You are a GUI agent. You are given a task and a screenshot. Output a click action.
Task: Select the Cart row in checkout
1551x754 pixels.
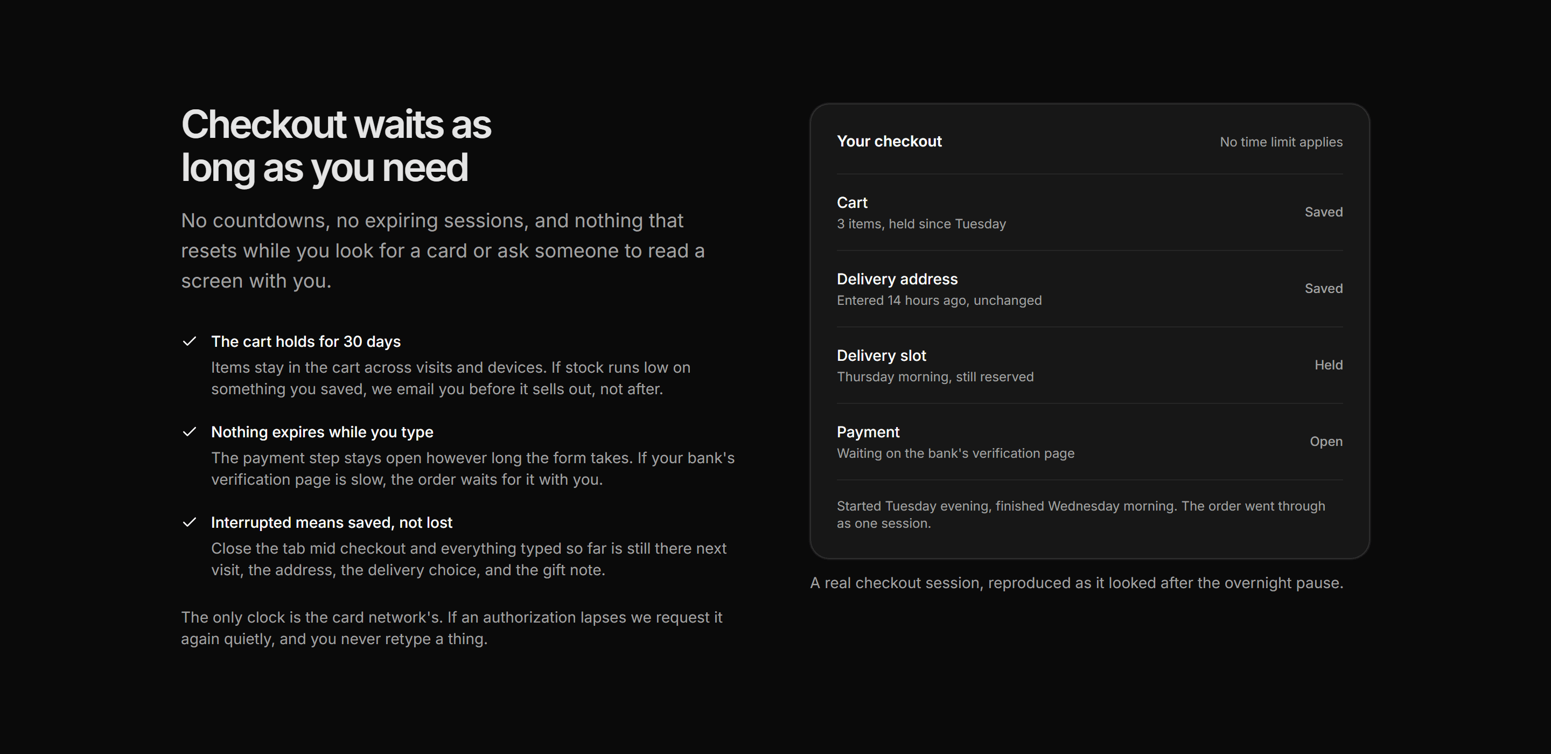pos(1089,213)
